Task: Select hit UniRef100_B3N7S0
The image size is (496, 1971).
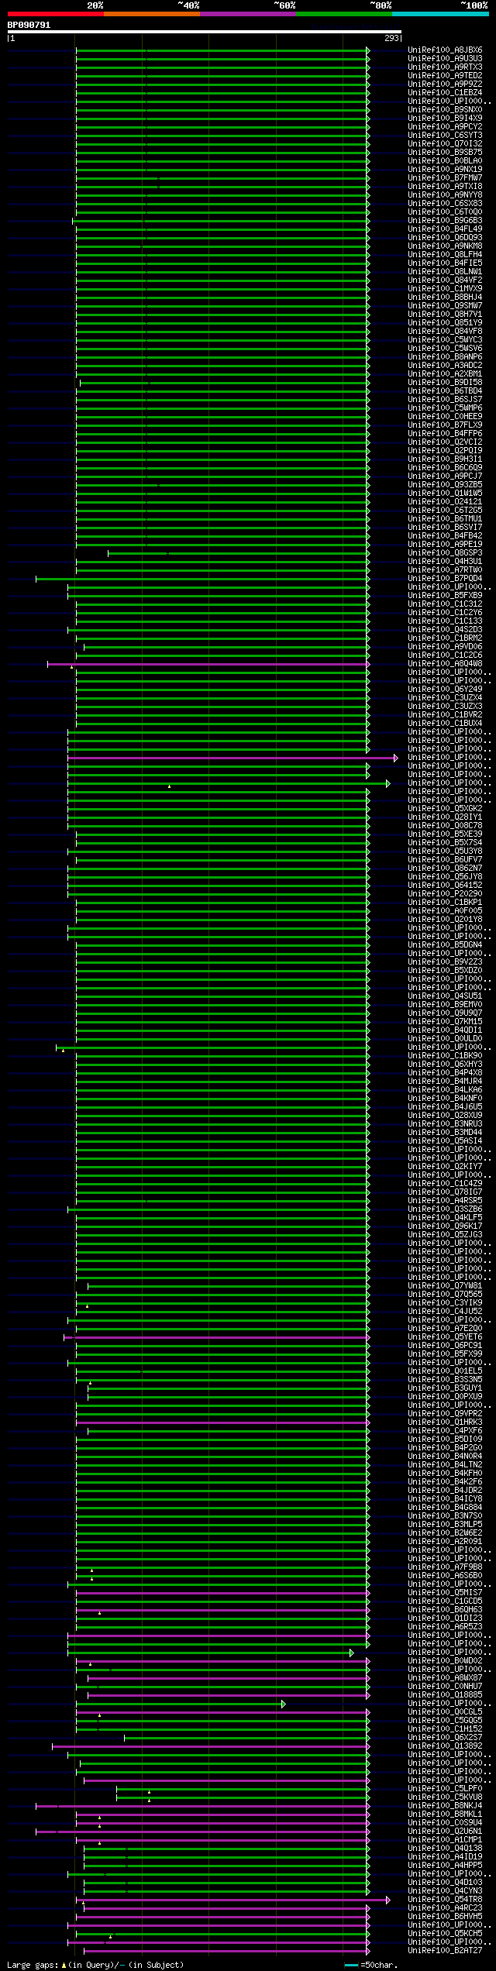Action: 445,1516
